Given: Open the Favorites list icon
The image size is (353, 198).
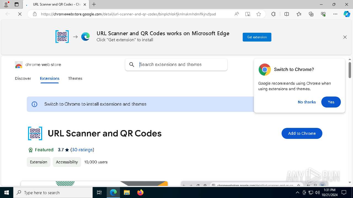Looking at the screenshot, I should coord(299,14).
